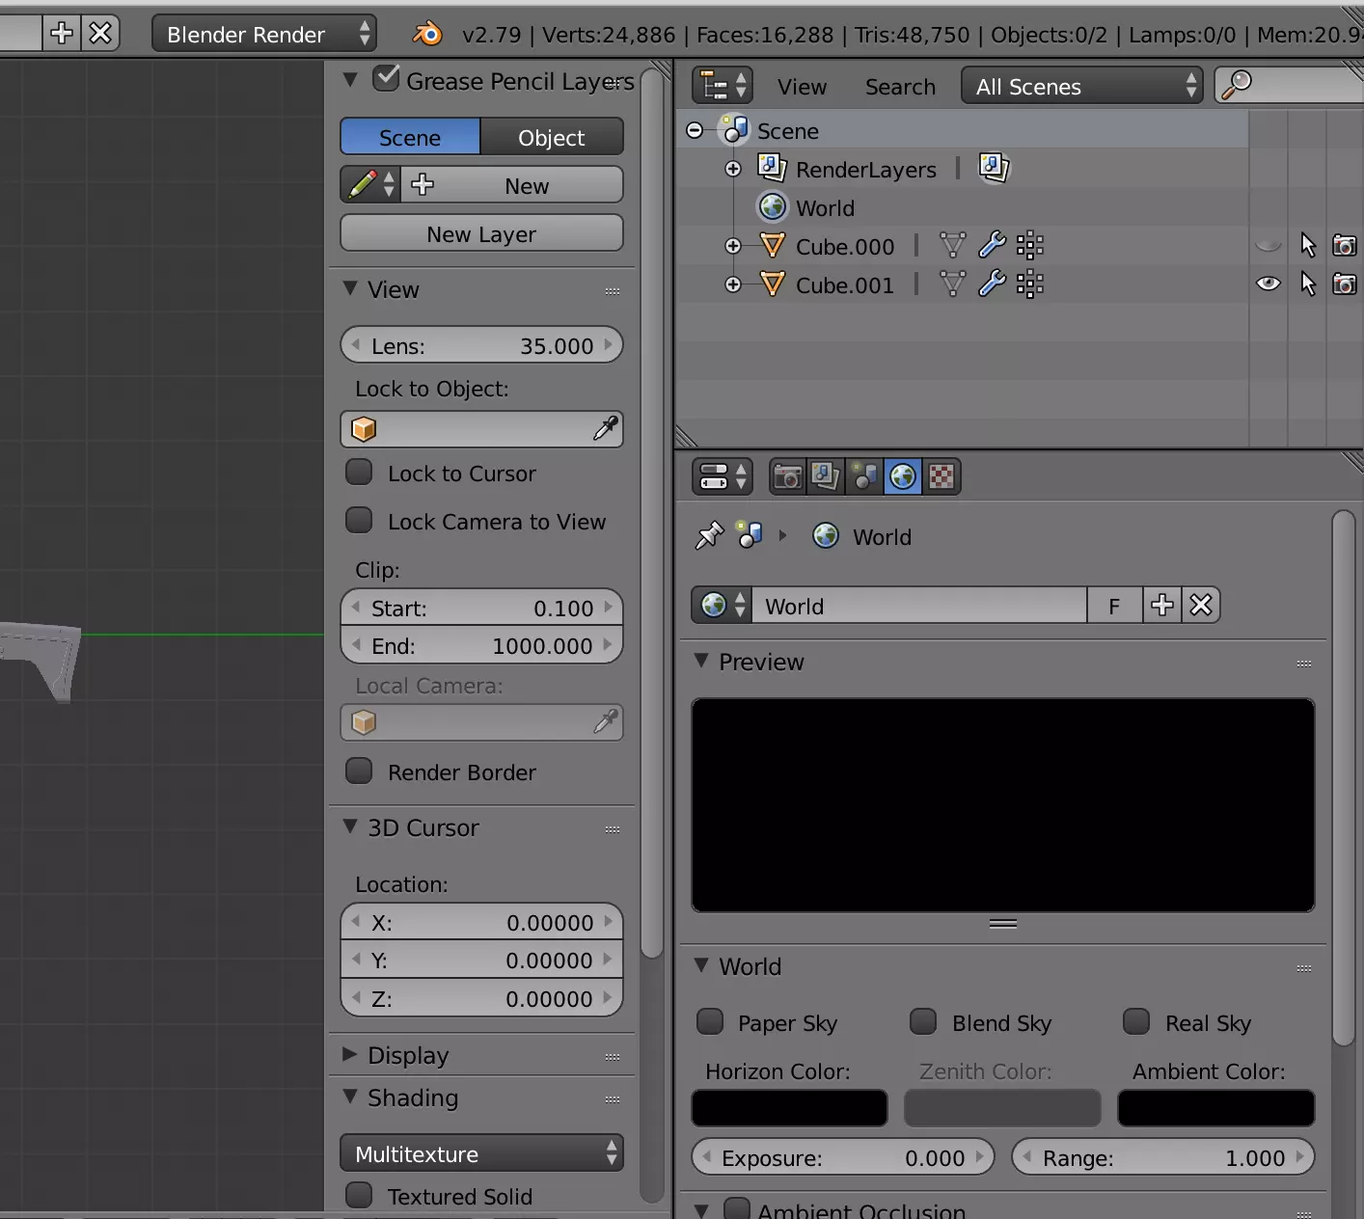Toggle selectability arrow for Cube.001
This screenshot has height=1219, width=1364.
[x=1308, y=284]
